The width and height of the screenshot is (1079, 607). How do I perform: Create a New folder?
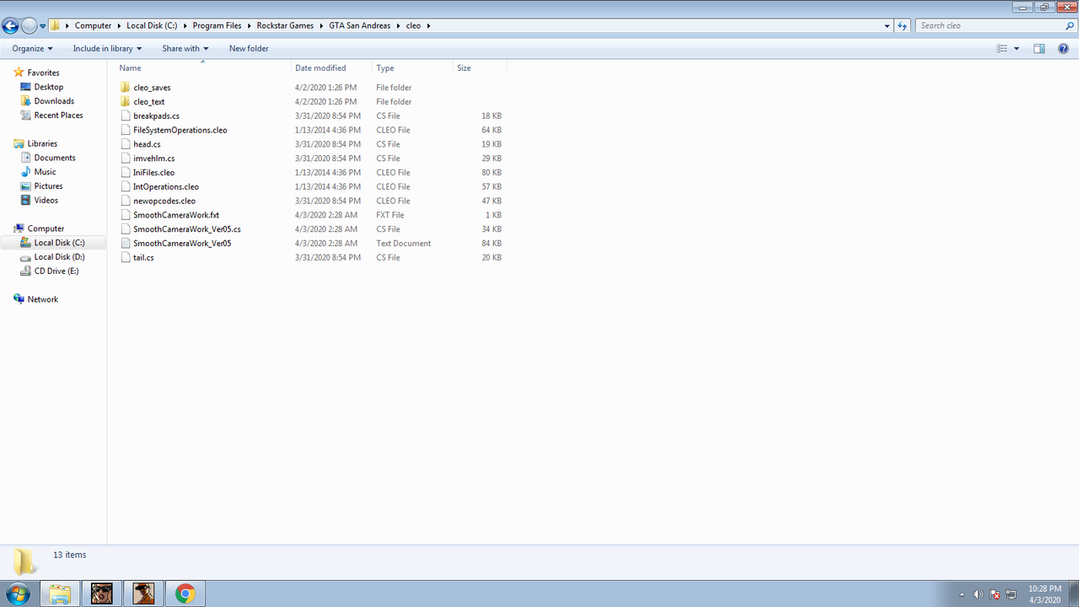click(x=249, y=48)
